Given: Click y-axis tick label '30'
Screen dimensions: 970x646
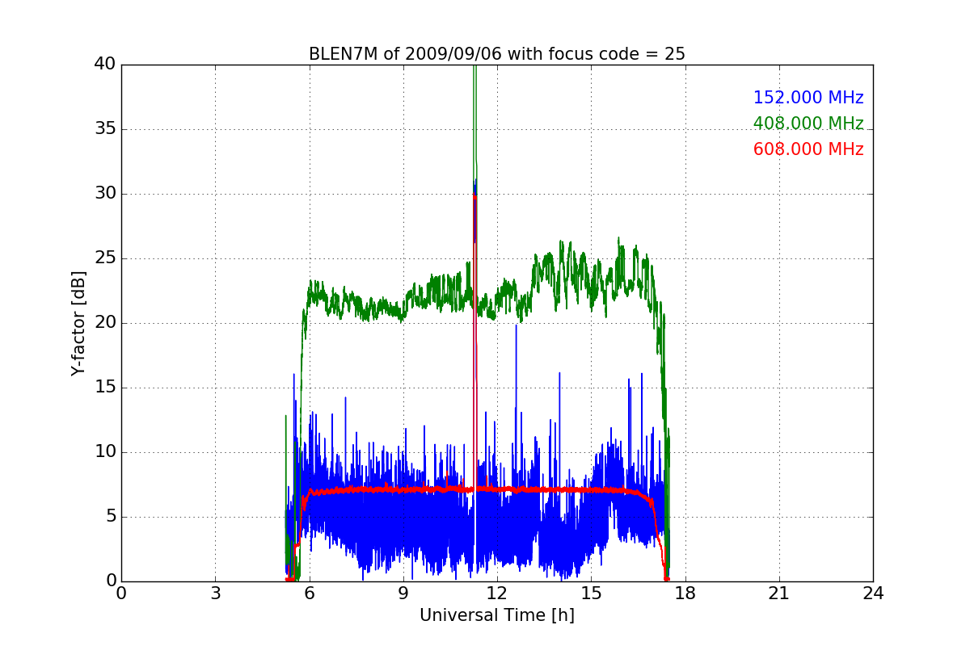Looking at the screenshot, I should [105, 194].
